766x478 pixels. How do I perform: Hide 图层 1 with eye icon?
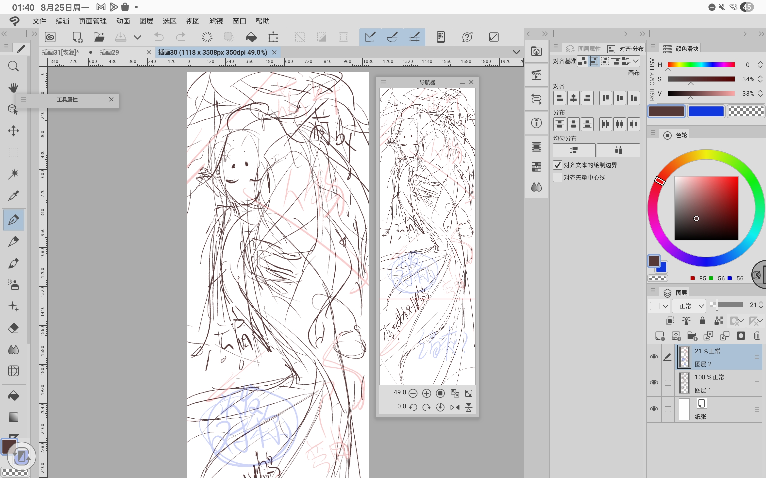(x=654, y=383)
